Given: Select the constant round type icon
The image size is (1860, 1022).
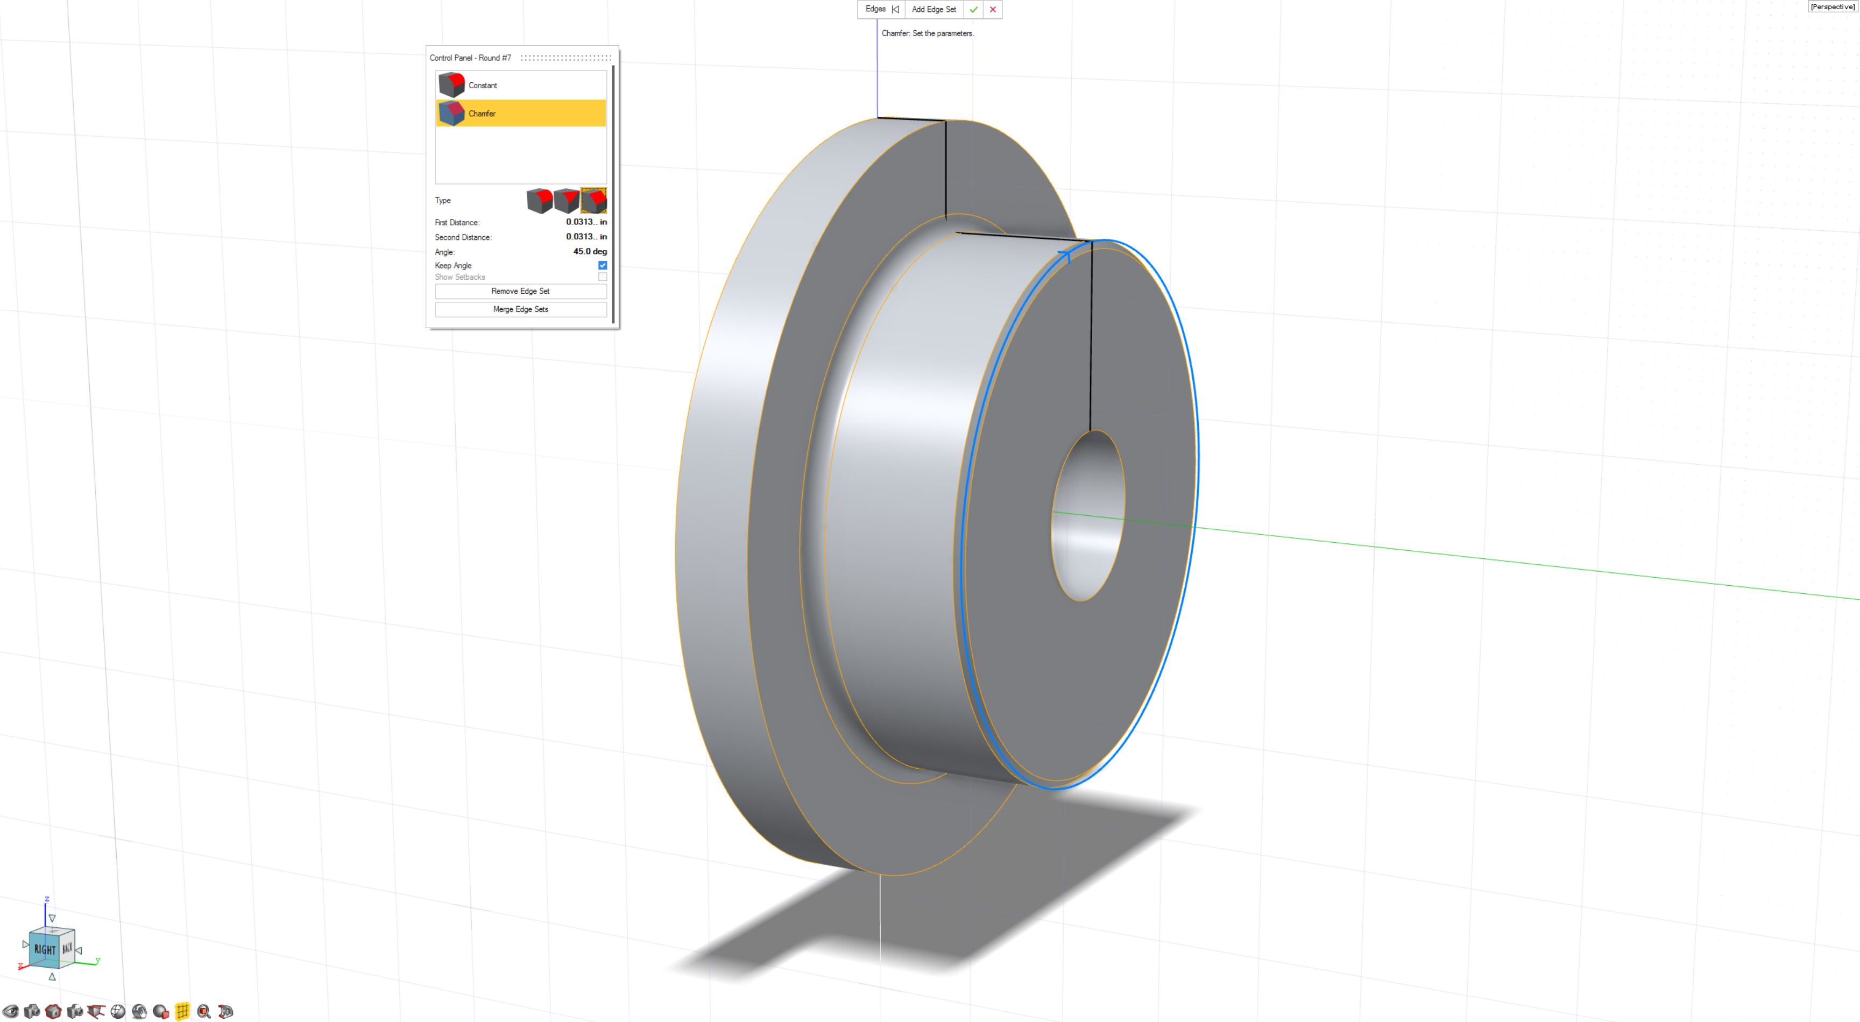Looking at the screenshot, I should (539, 201).
